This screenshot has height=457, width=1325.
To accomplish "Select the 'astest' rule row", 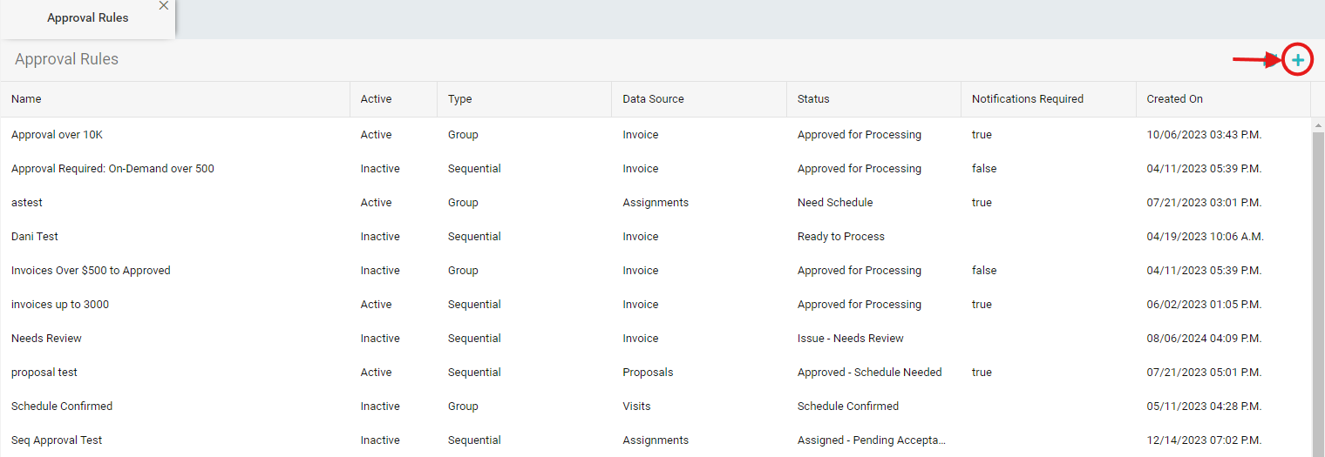I will click(27, 203).
